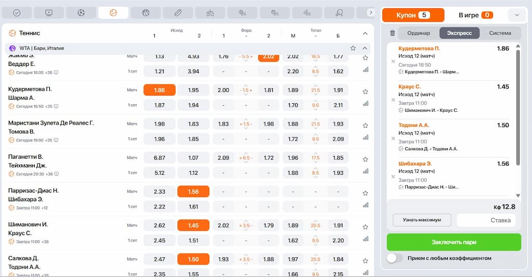Deselect 1.56 odds for Шибахара Э.
This screenshot has width=532, height=277.
pyautogui.click(x=193, y=191)
